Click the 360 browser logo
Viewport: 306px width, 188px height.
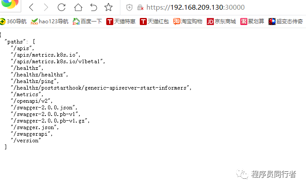tap(10, 4)
